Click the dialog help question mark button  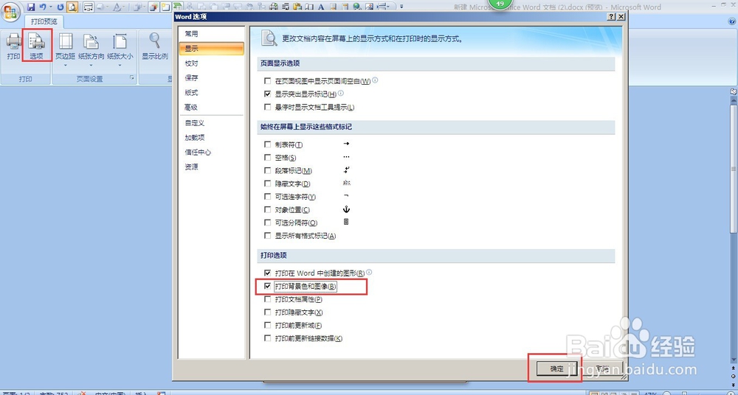click(x=611, y=17)
